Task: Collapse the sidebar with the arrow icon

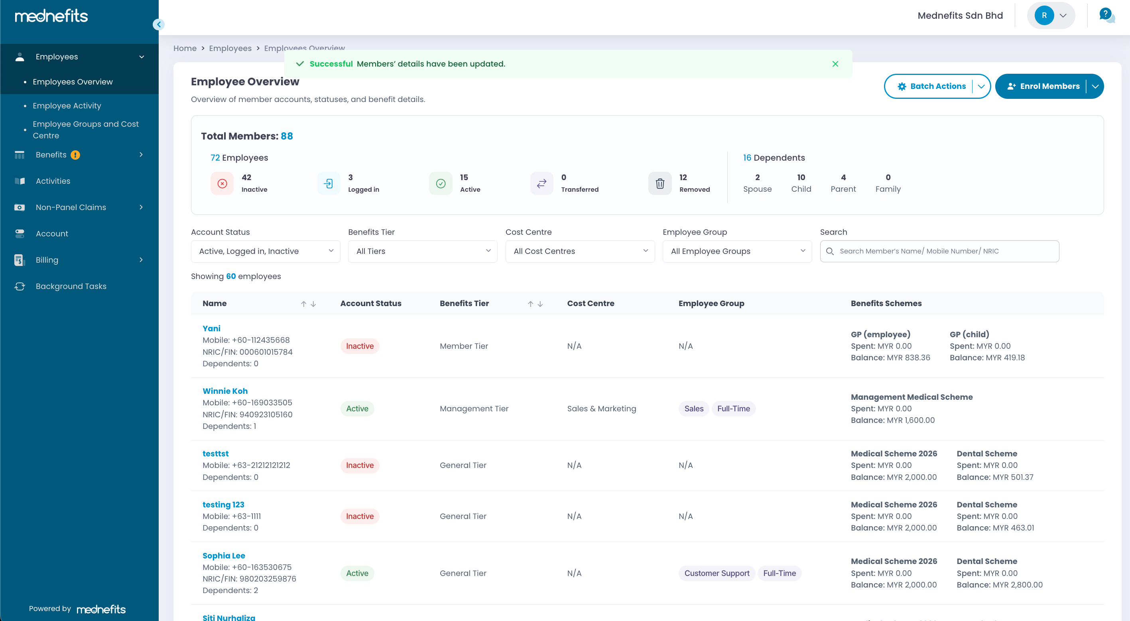Action: (x=158, y=25)
